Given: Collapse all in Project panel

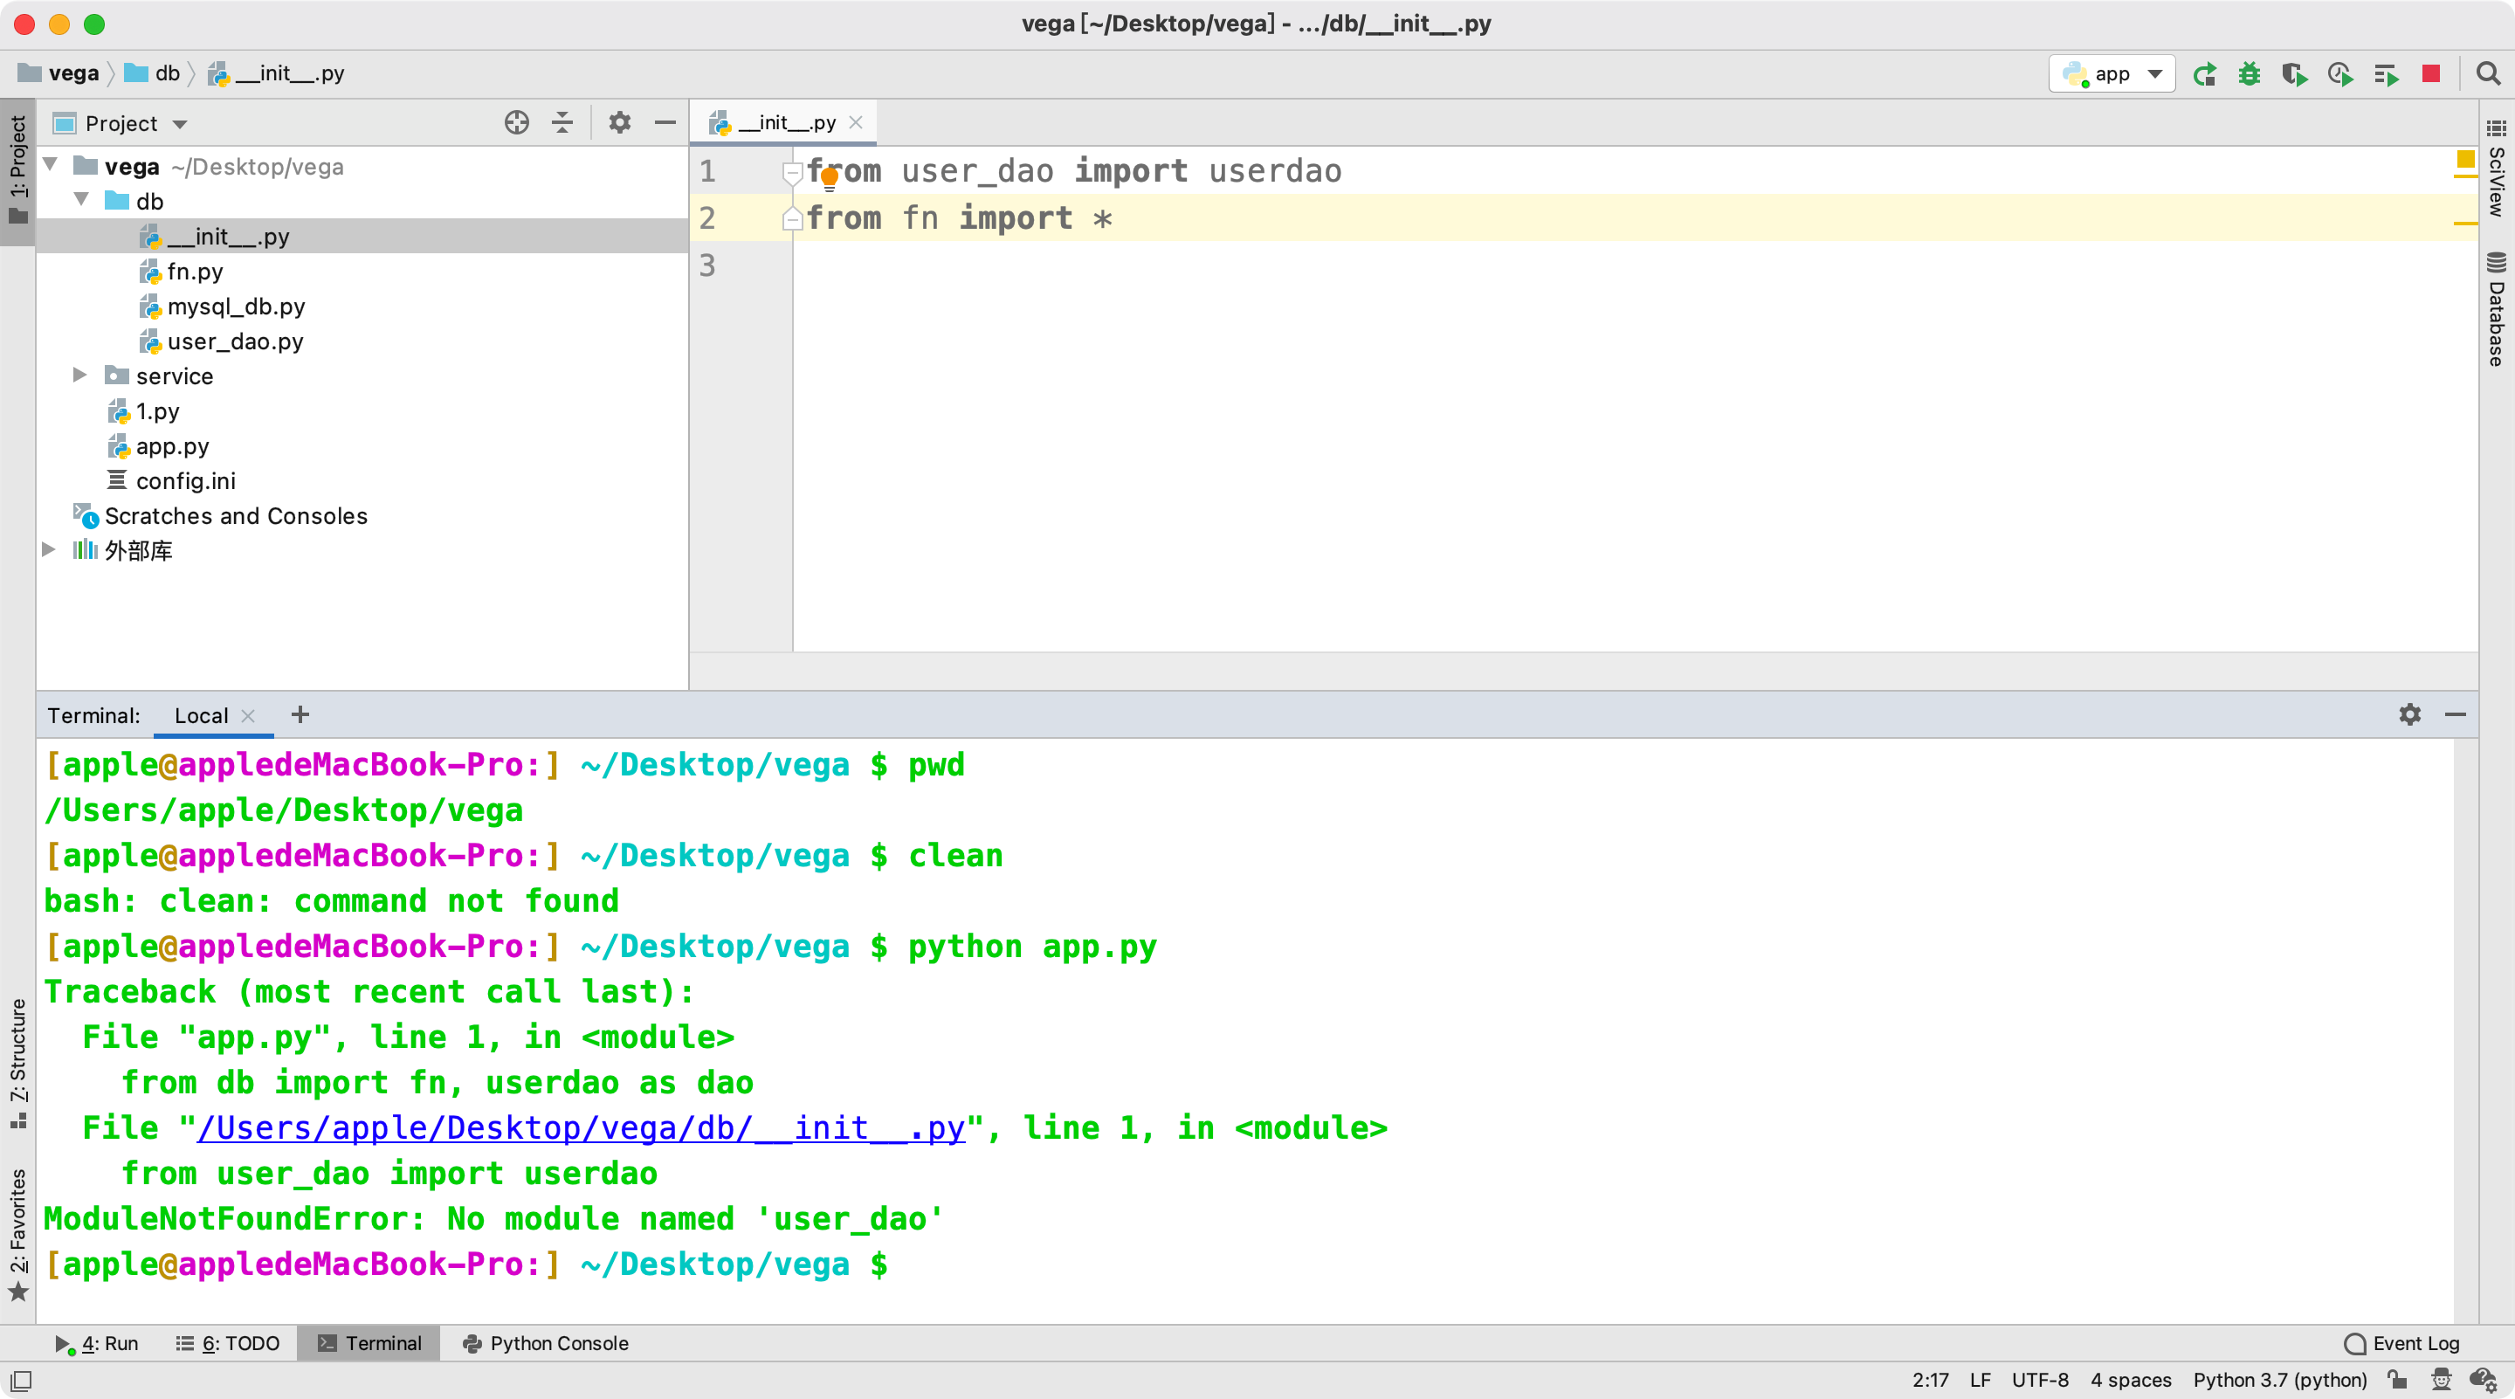Looking at the screenshot, I should (562, 123).
